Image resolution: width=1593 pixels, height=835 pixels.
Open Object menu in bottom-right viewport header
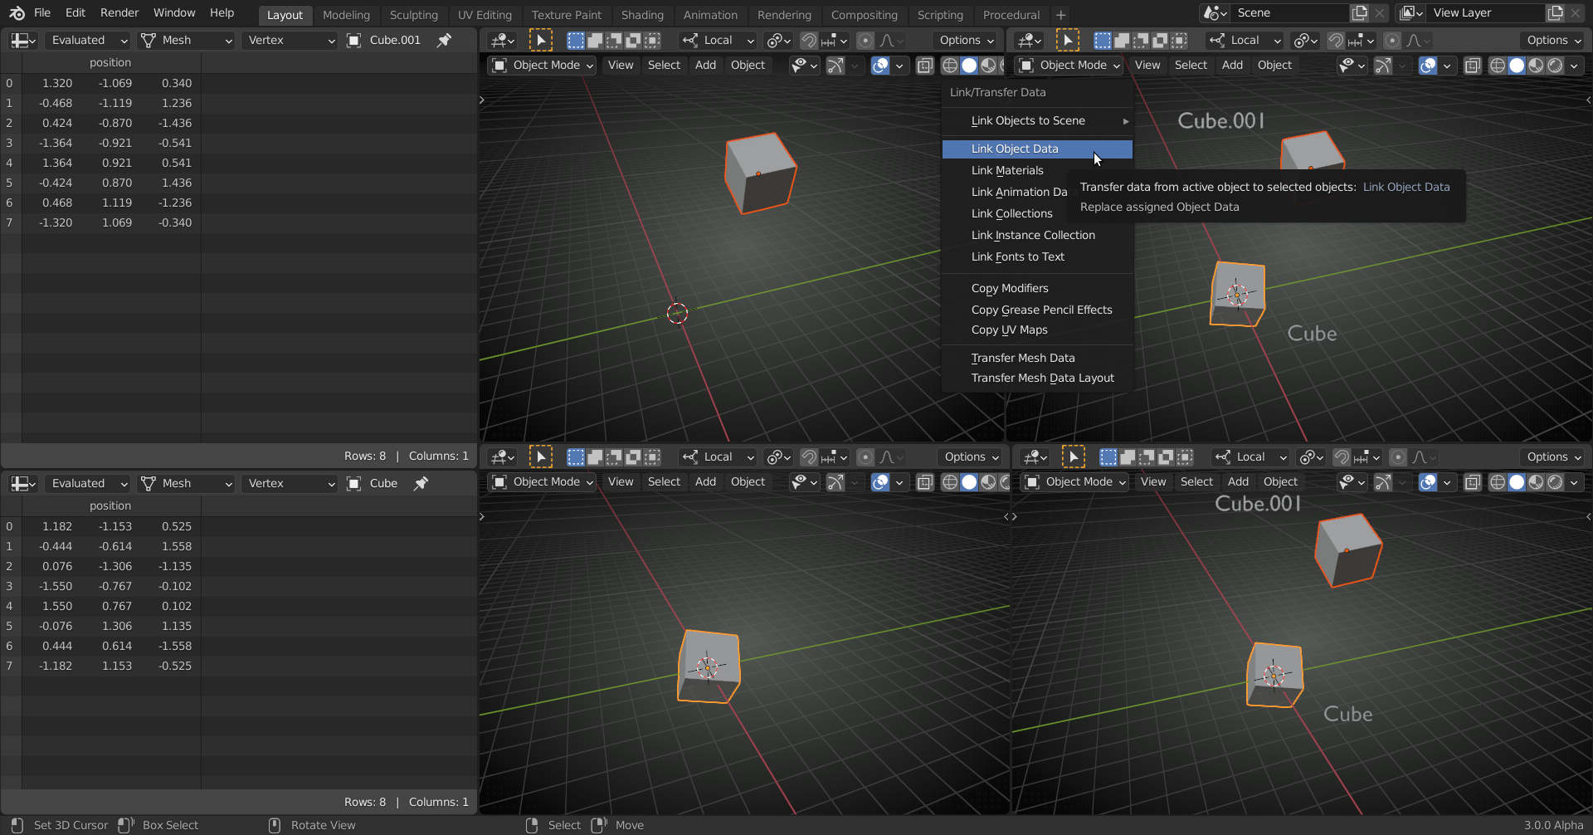point(1280,481)
